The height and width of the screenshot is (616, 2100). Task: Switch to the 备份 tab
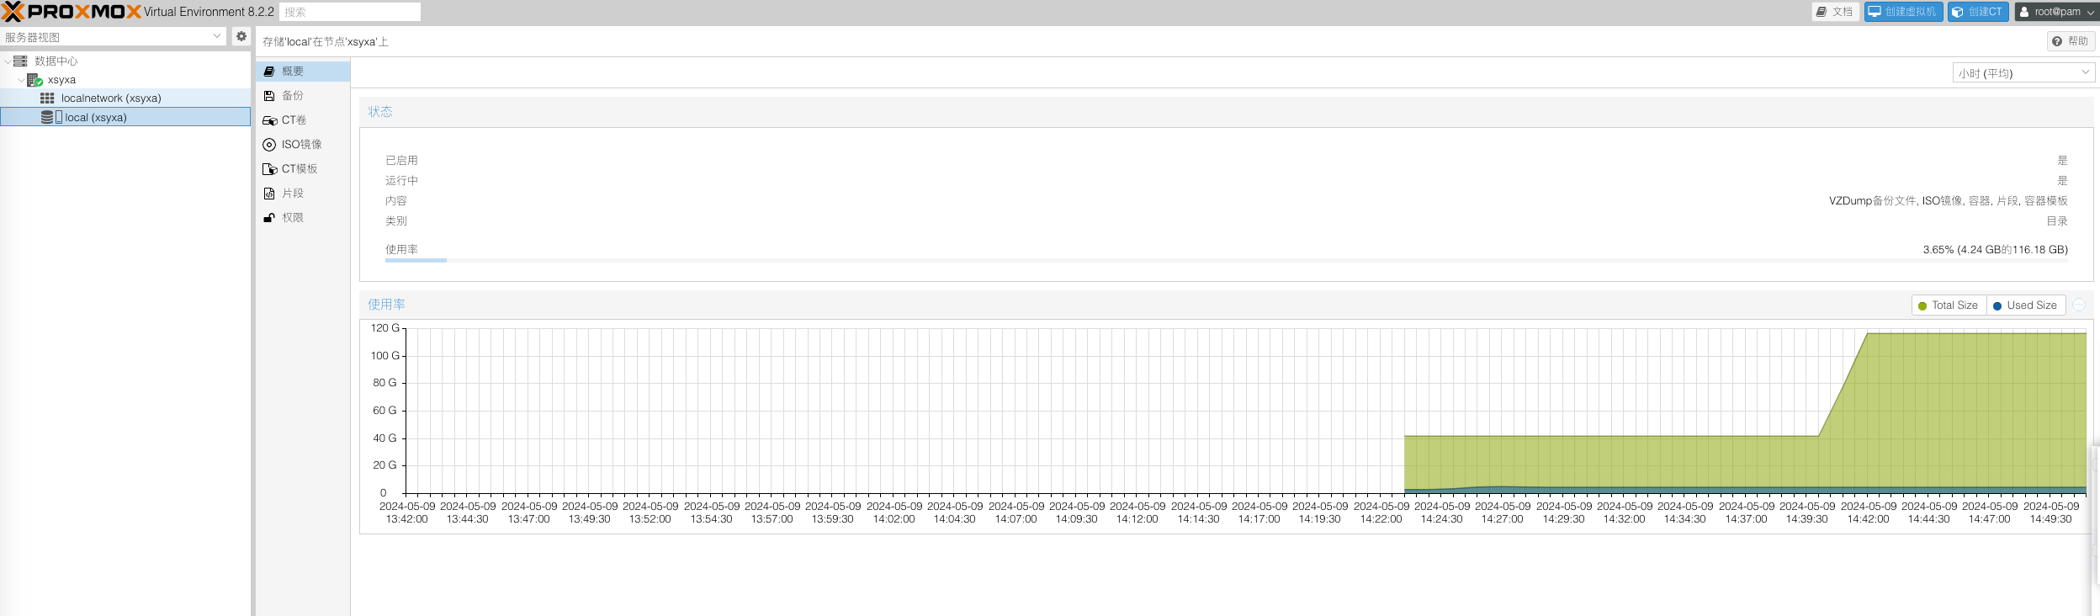pyautogui.click(x=292, y=96)
